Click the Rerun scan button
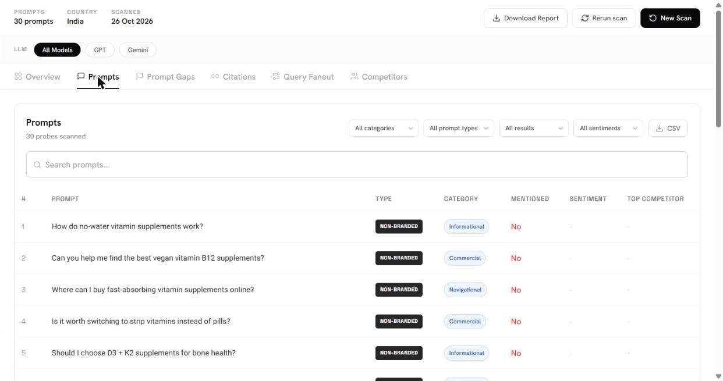This screenshot has width=723, height=381. pyautogui.click(x=604, y=18)
